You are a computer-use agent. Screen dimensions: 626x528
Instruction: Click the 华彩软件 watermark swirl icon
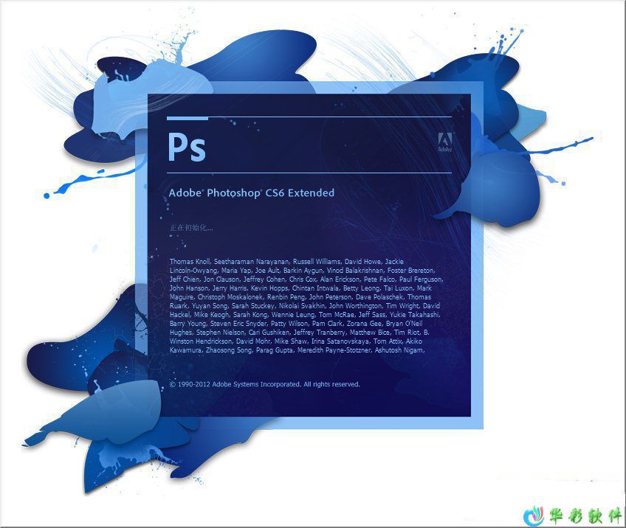(534, 514)
